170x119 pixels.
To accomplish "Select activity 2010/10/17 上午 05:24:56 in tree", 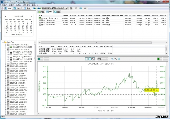I will [x=22, y=47].
